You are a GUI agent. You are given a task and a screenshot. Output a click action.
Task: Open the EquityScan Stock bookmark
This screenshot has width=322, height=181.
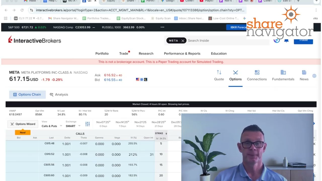pos(131,18)
